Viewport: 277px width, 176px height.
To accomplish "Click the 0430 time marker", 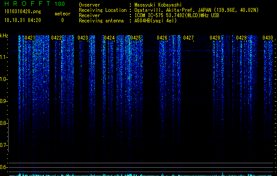I will (x=268, y=38).
